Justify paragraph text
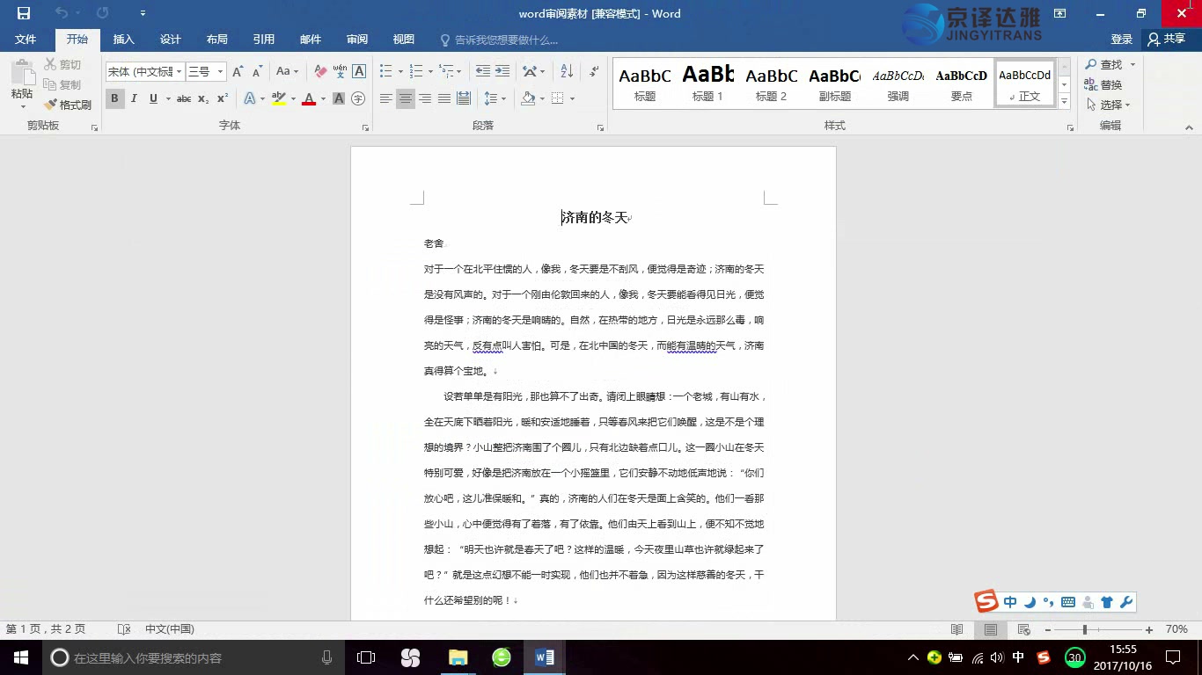Screen dimensions: 1202x675 444,98
